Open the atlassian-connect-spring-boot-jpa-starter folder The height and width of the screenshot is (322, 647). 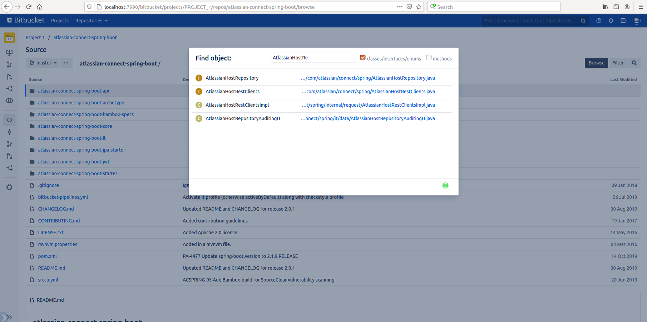(82, 150)
